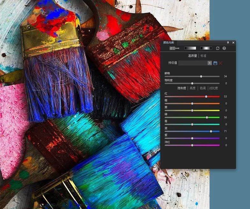Click the 青 slider handle
This screenshot has height=209, width=250.
click(x=192, y=125)
